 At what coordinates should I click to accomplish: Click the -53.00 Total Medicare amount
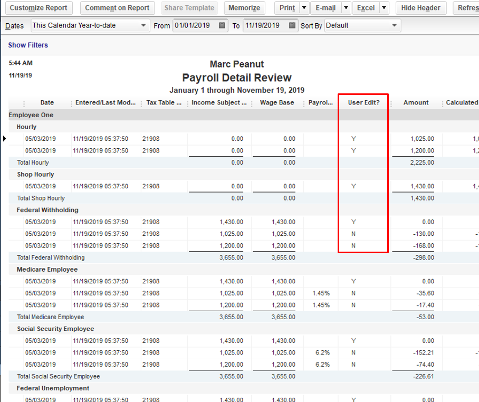425,317
